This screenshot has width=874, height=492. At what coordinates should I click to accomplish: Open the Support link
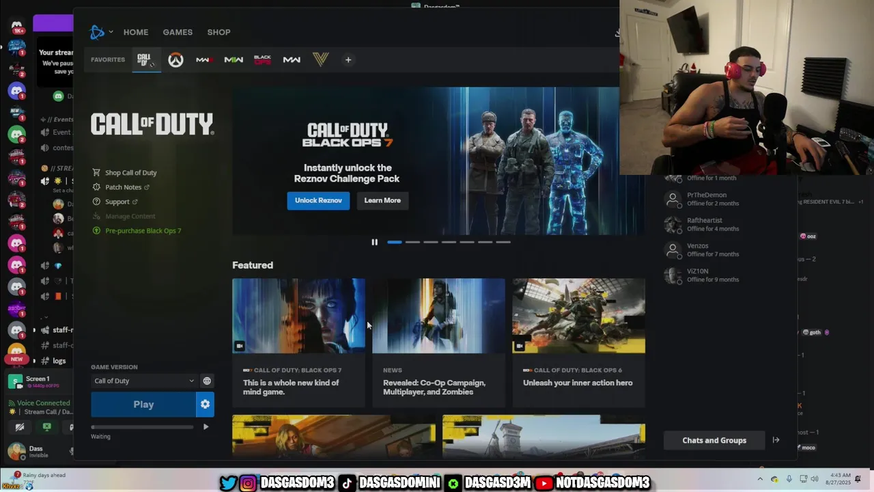pos(115,202)
